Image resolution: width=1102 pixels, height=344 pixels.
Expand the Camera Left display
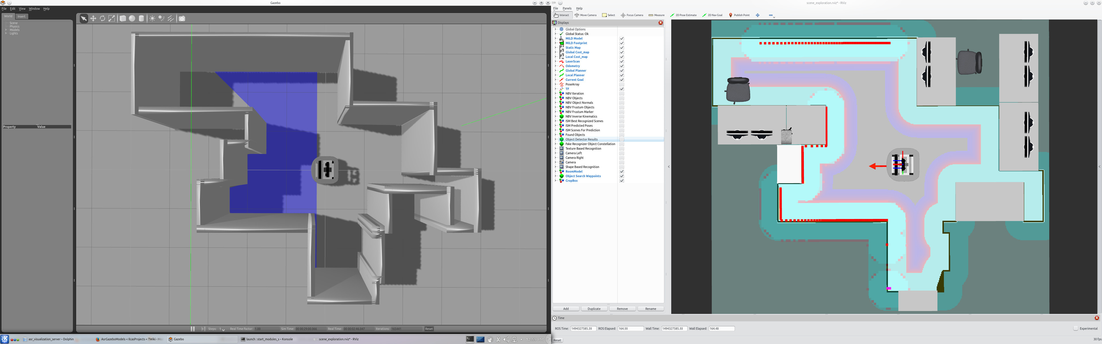coord(556,153)
